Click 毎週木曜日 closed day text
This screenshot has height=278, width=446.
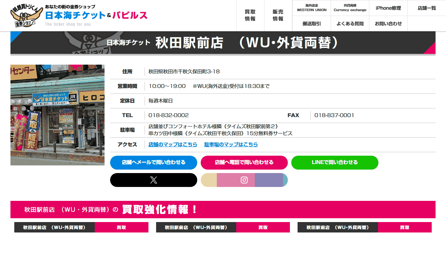click(161, 101)
